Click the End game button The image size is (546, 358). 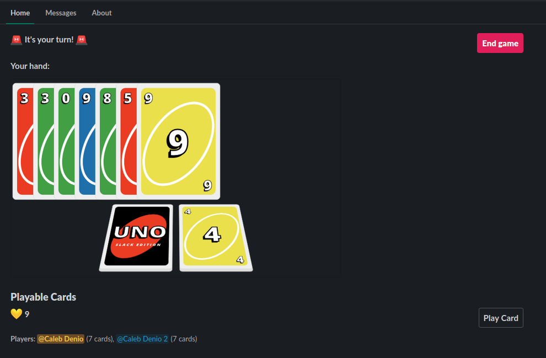[x=500, y=43]
